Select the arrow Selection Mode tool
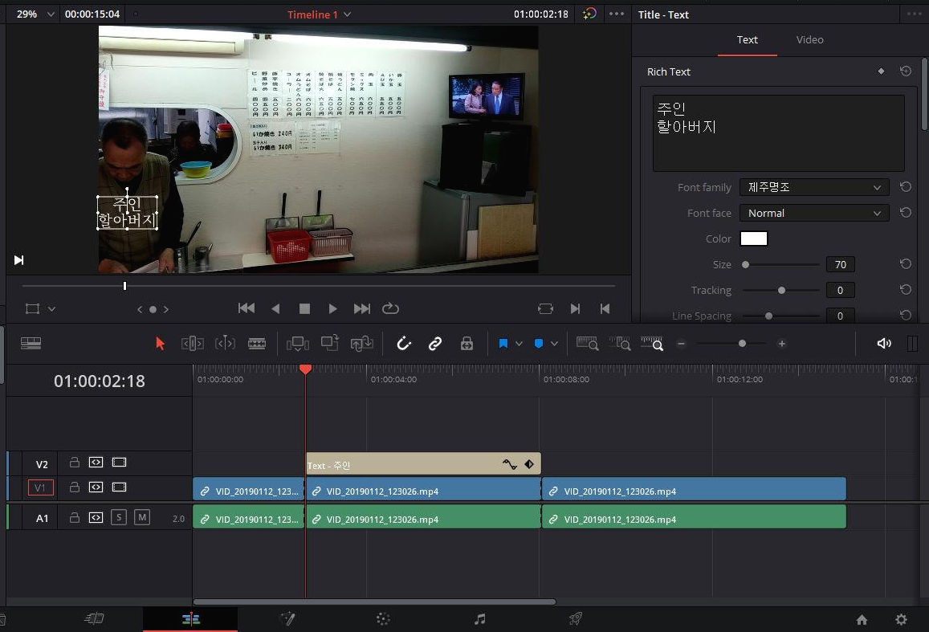 tap(160, 344)
